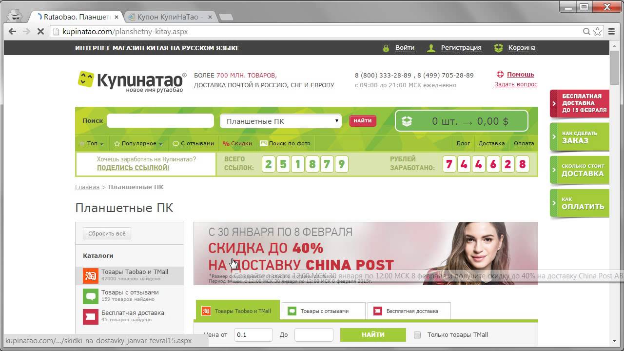Click Задать вопрос link

click(x=516, y=84)
